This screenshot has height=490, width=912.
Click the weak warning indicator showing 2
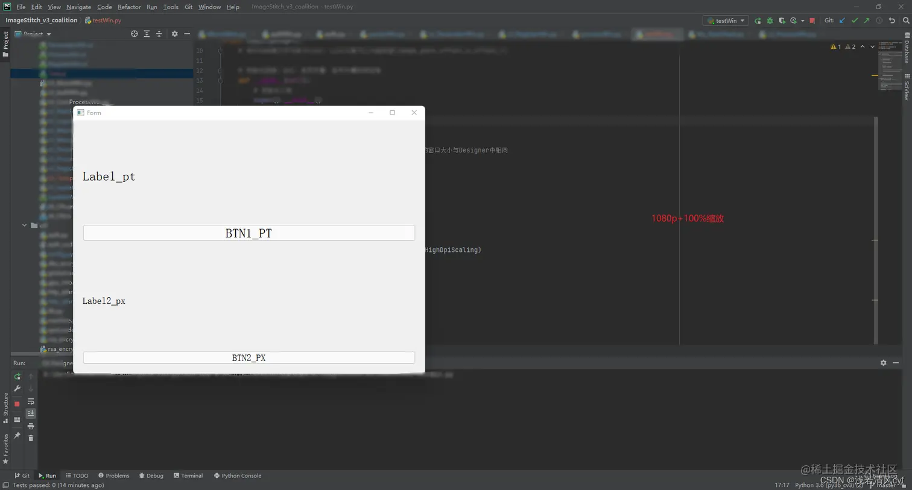tap(850, 46)
